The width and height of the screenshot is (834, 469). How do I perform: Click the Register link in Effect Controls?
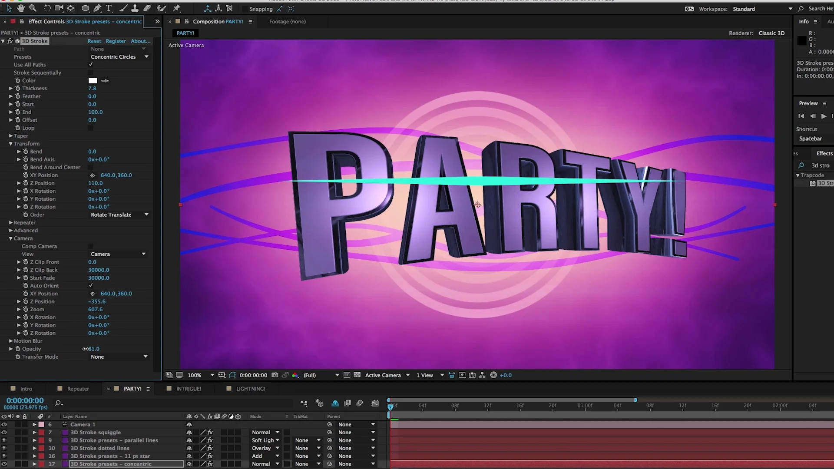pyautogui.click(x=116, y=41)
